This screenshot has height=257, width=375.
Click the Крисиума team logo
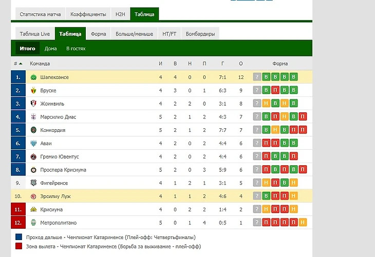click(x=33, y=209)
